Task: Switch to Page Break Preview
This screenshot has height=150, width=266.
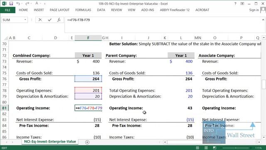Action: click(x=214, y=148)
